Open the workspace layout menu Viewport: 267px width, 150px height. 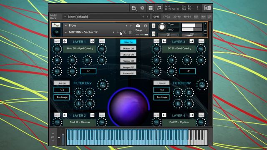151,8
